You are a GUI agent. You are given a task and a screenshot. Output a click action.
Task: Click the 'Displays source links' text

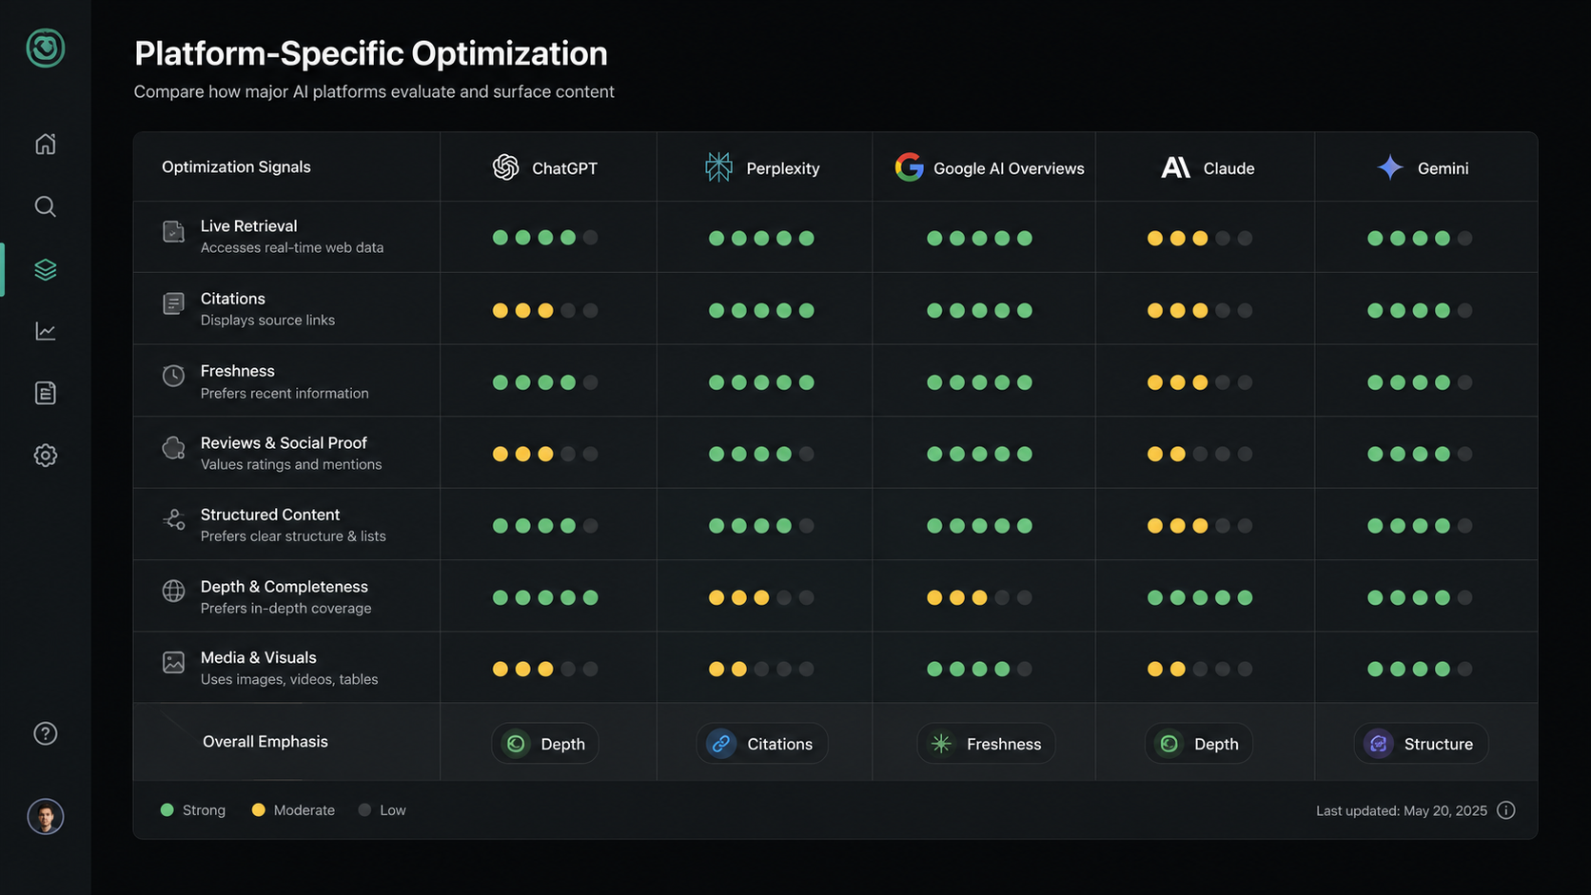click(267, 321)
